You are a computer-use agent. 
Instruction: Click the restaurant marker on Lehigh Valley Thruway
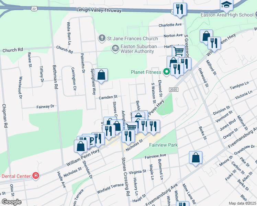click(x=180, y=10)
